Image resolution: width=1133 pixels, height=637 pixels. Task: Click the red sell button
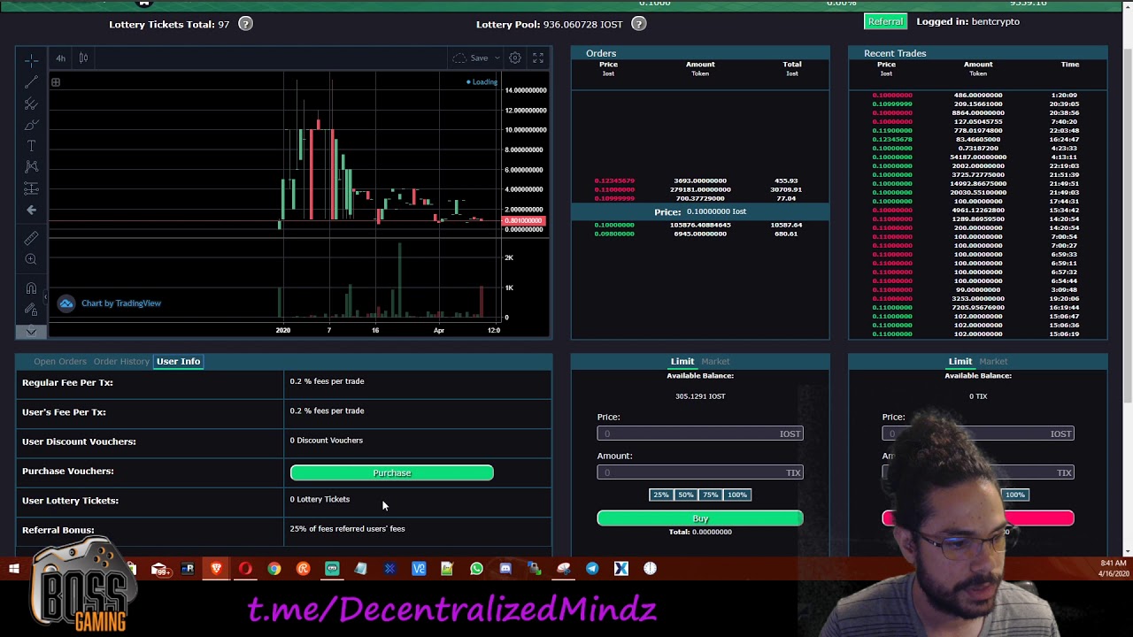click(x=978, y=518)
